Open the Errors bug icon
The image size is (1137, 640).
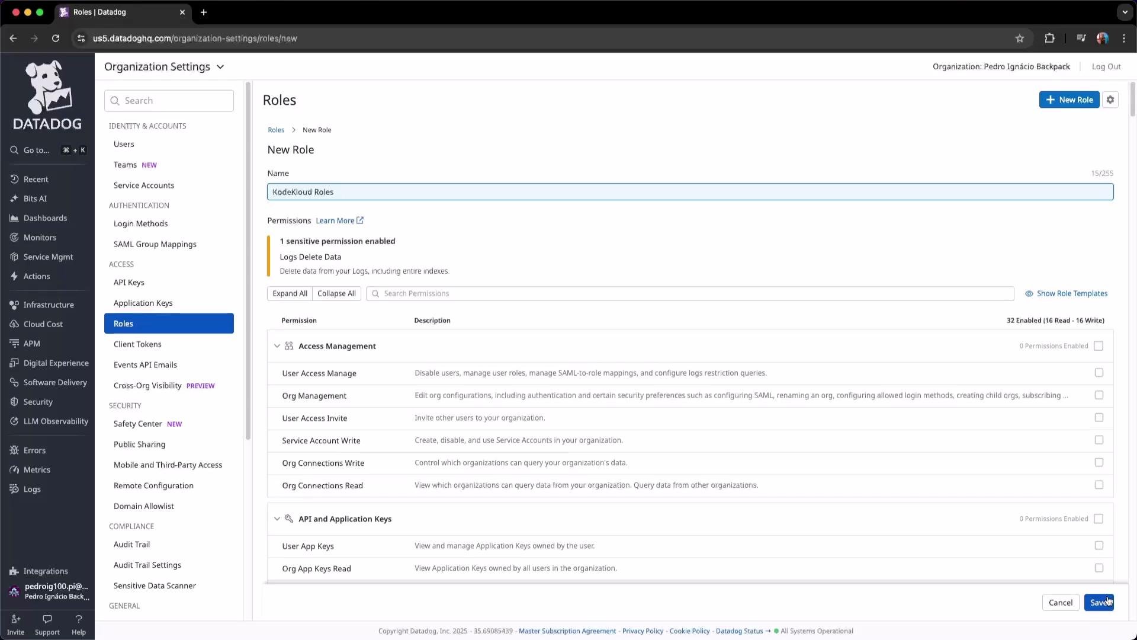pyautogui.click(x=14, y=450)
